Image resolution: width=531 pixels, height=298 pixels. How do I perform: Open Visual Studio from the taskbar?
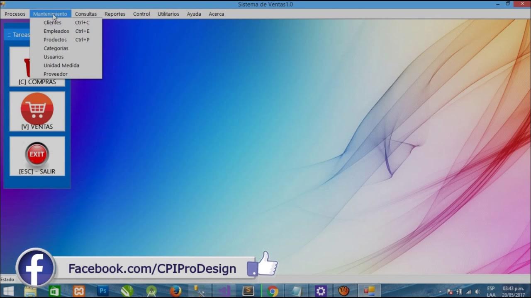pos(224,291)
